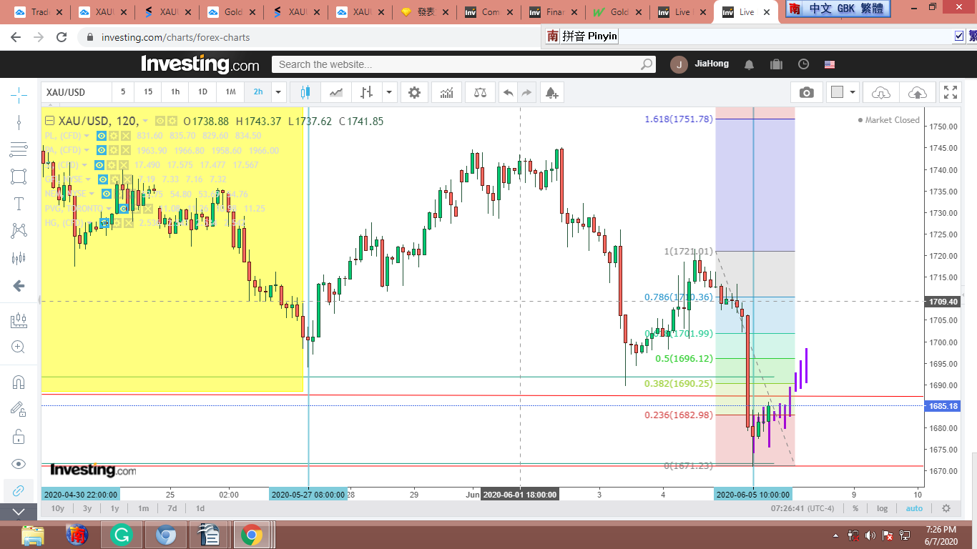Click the snapshot camera icon

coord(807,92)
